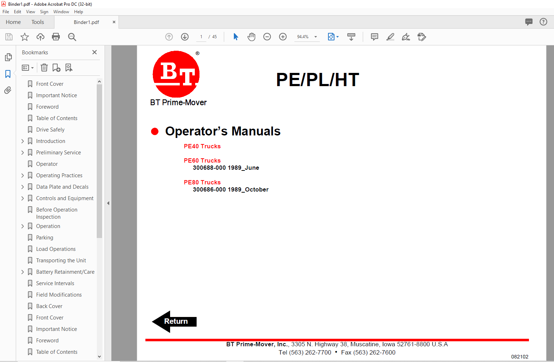Click the Upload to cloud icon
The width and height of the screenshot is (554, 362).
(x=40, y=37)
